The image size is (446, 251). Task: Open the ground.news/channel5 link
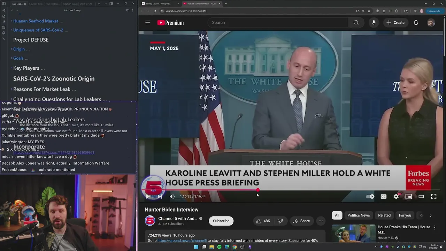click(182, 241)
